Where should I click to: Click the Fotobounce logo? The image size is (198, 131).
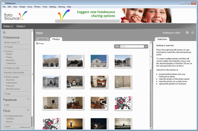16,16
